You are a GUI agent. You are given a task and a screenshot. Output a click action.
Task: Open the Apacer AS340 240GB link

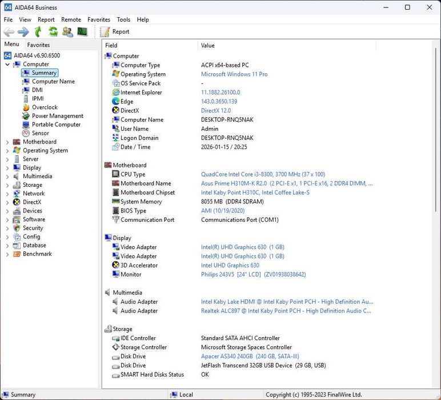coord(250,356)
